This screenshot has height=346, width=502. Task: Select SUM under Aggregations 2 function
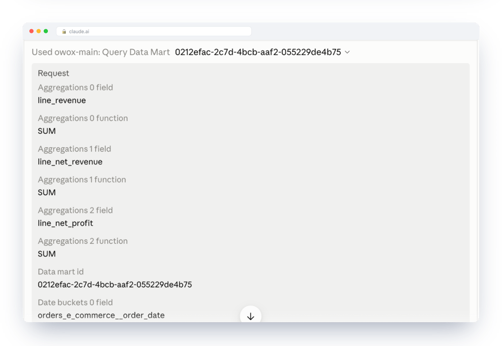pyautogui.click(x=47, y=254)
